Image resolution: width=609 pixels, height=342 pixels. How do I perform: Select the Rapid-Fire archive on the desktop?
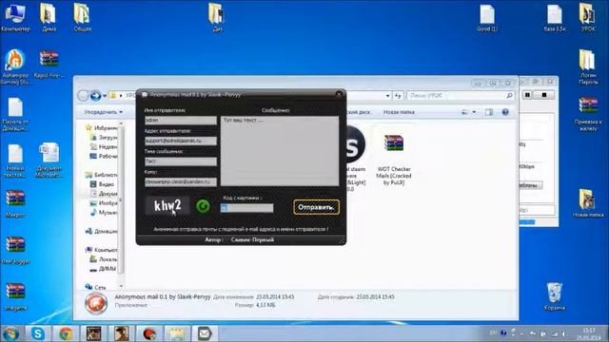pos(49,64)
